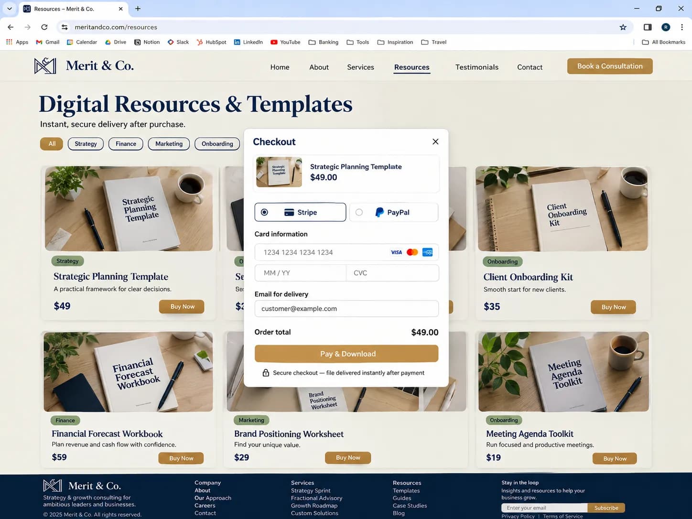
Task: Select the Marketing filter chip
Action: click(169, 144)
